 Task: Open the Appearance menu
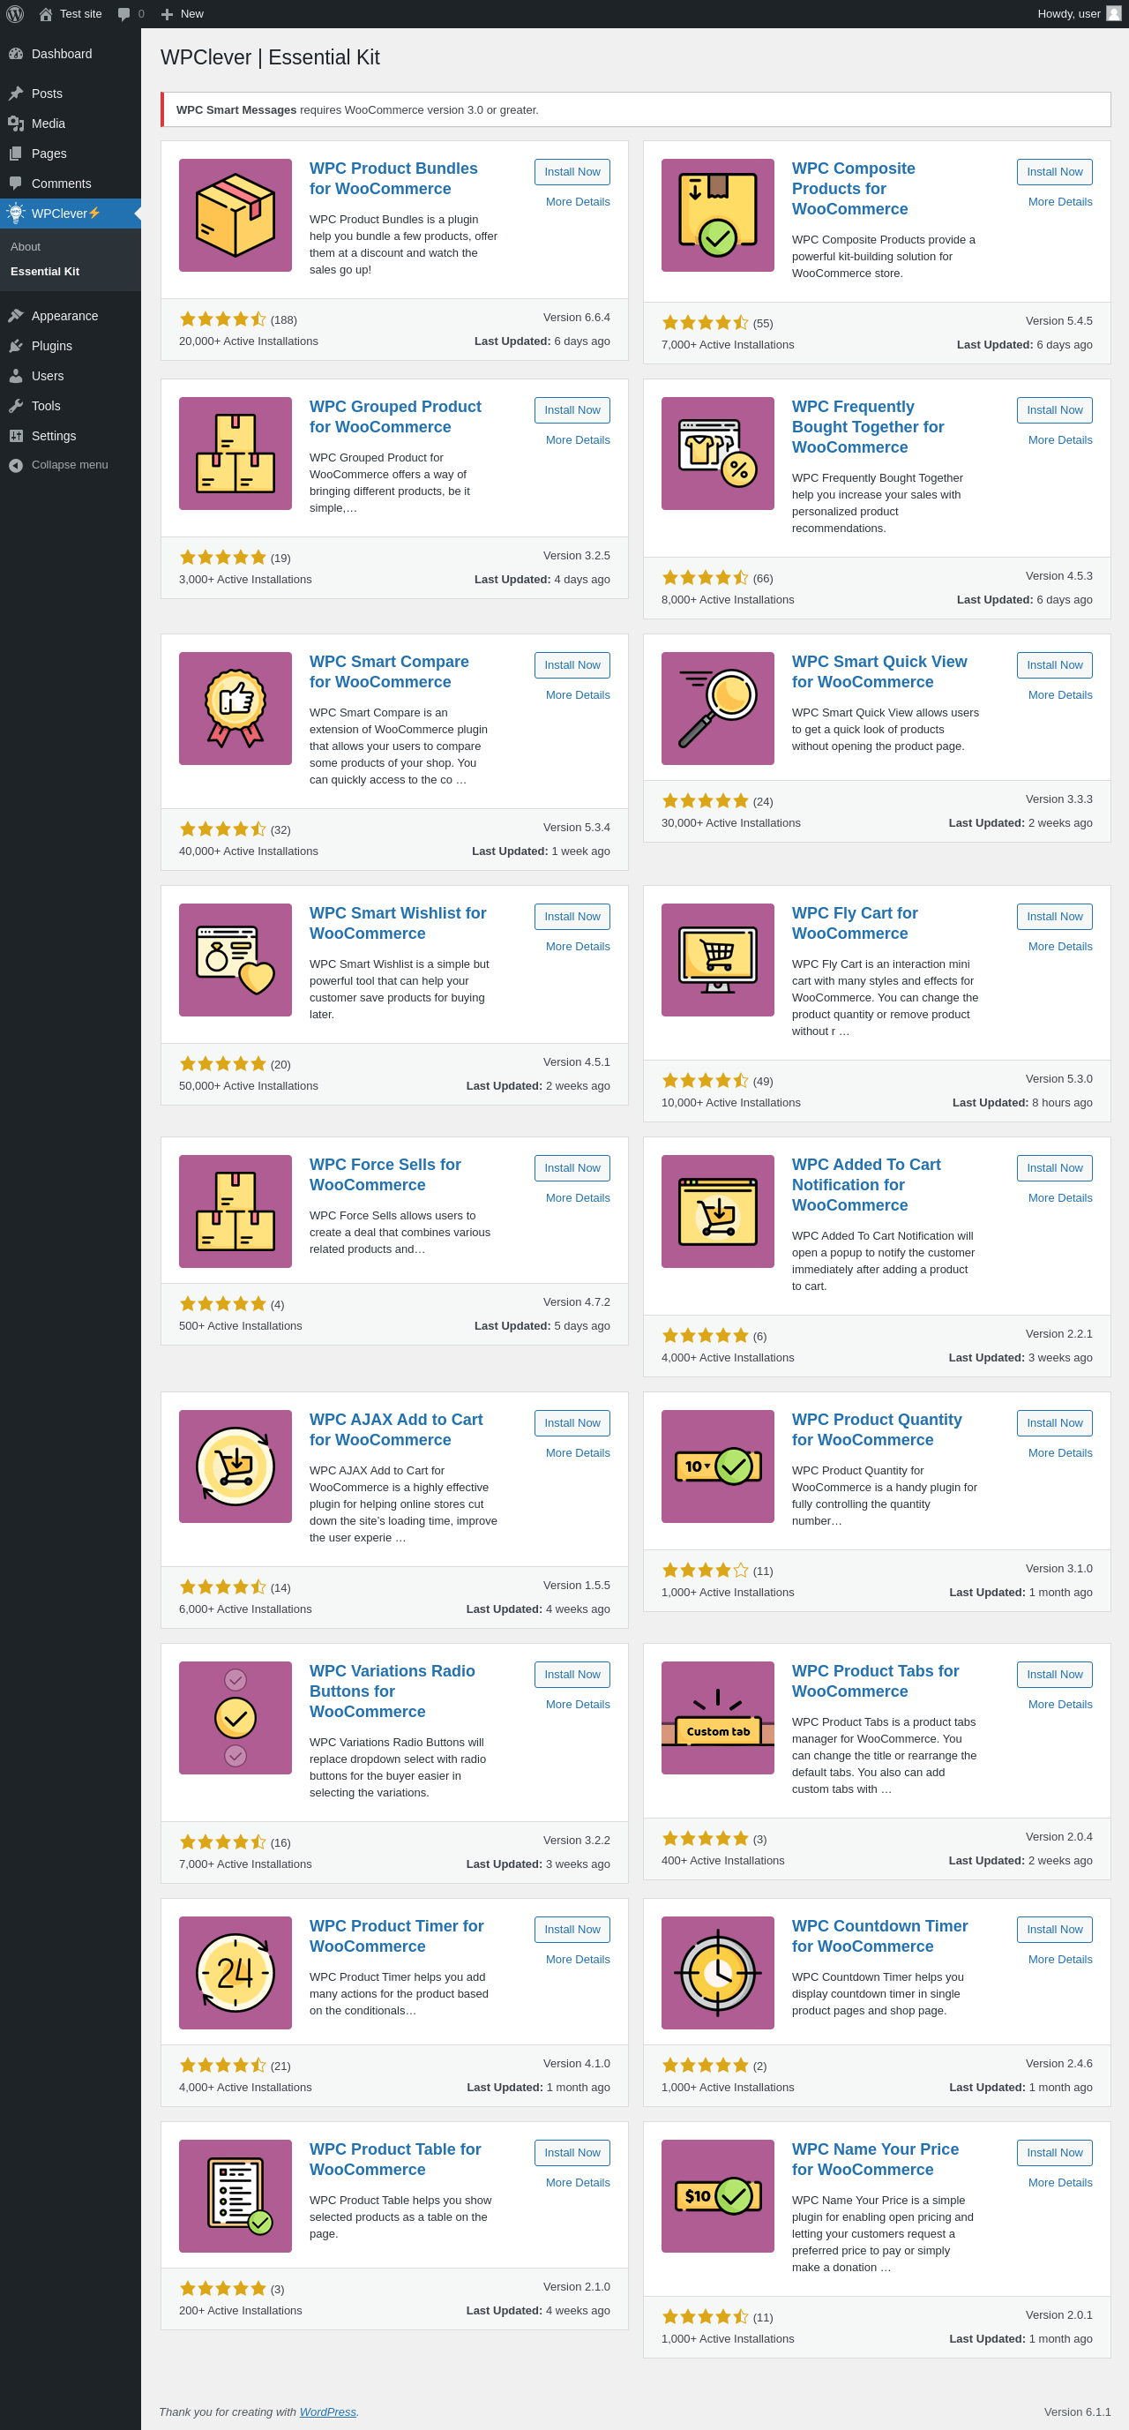pos(71,316)
